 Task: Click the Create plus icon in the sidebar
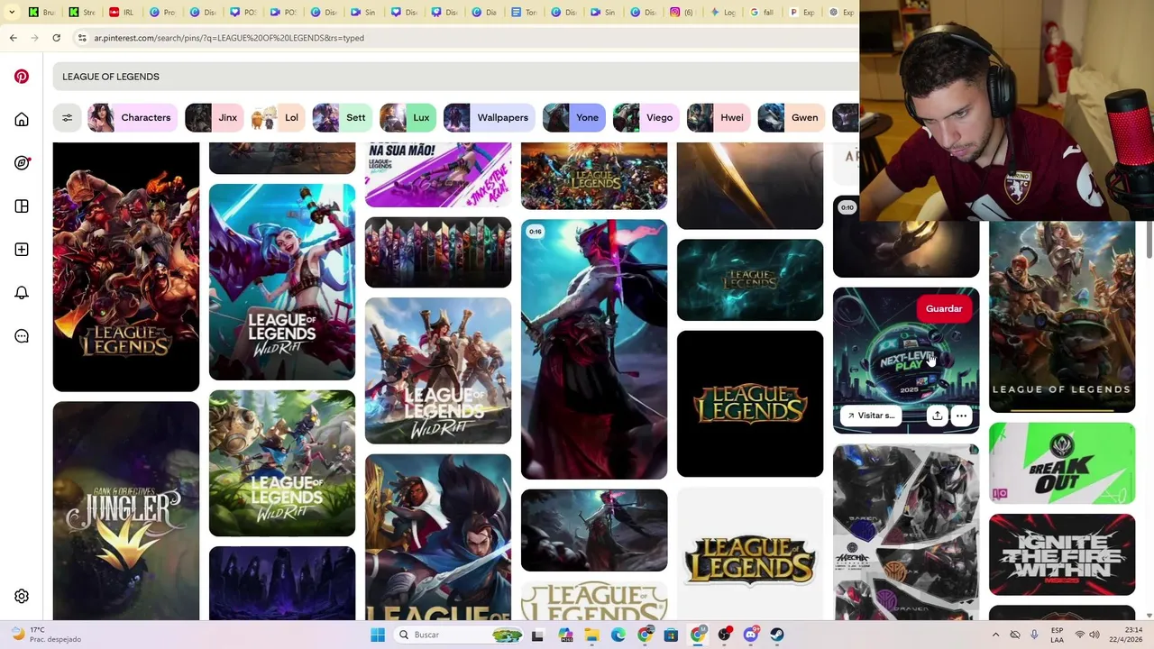[x=22, y=250]
